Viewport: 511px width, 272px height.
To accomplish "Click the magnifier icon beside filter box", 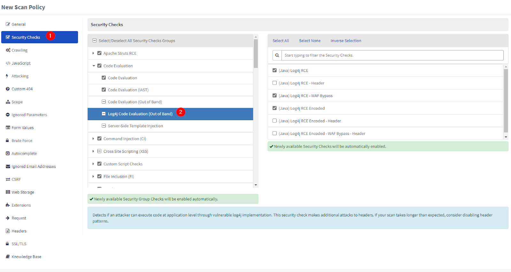I will tap(277, 55).
